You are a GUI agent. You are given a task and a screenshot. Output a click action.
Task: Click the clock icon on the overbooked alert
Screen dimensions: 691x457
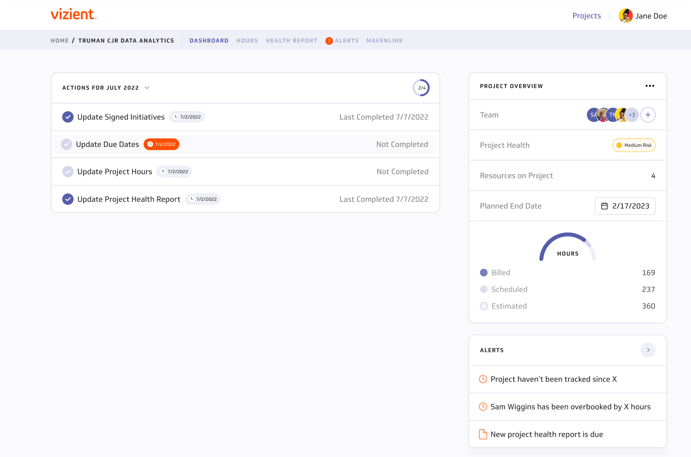[483, 407]
